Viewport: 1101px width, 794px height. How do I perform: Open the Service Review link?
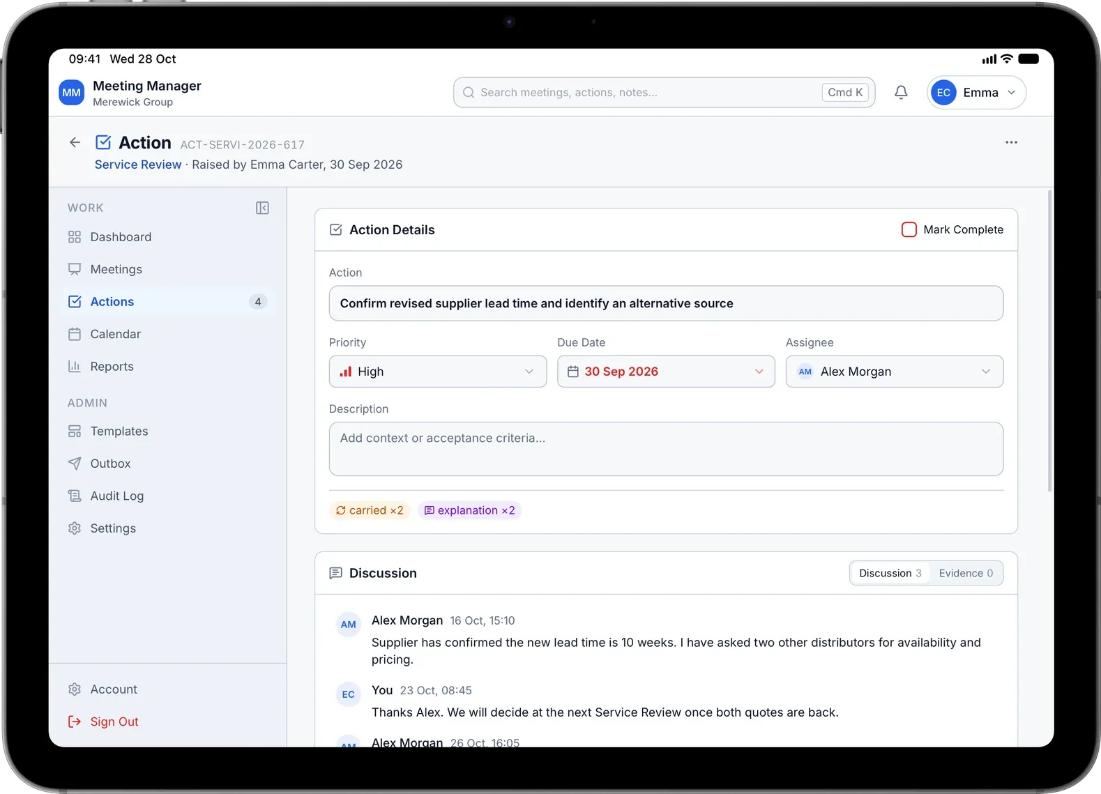[x=138, y=165]
